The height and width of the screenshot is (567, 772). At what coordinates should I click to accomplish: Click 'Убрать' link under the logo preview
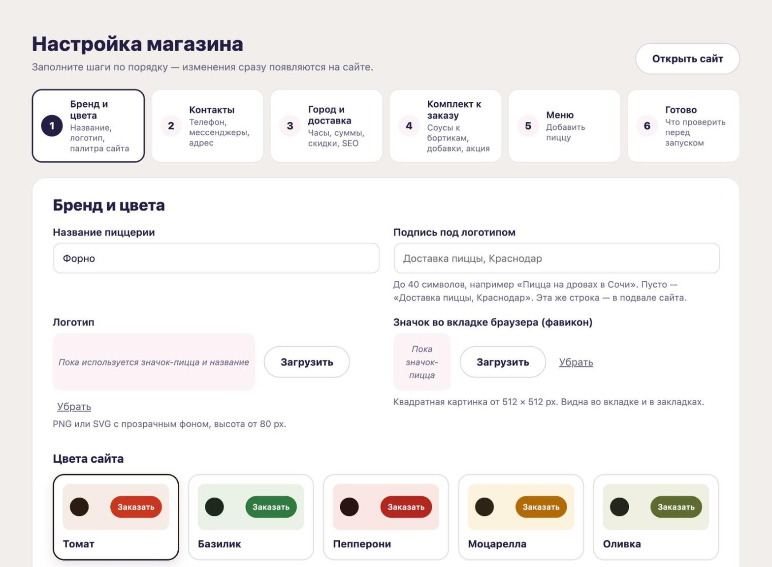click(x=74, y=407)
